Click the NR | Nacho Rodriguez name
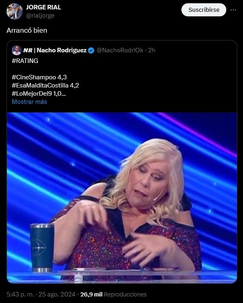243x303 pixels. (55, 50)
